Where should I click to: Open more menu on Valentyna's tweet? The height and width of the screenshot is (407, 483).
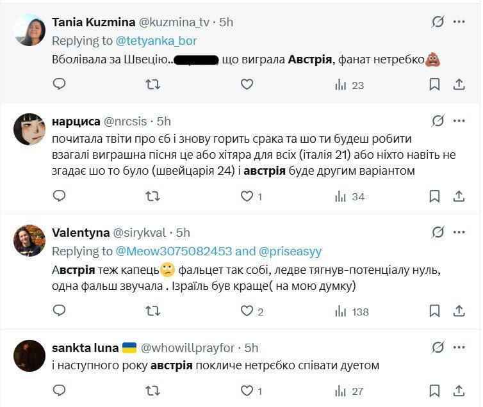[x=459, y=232]
